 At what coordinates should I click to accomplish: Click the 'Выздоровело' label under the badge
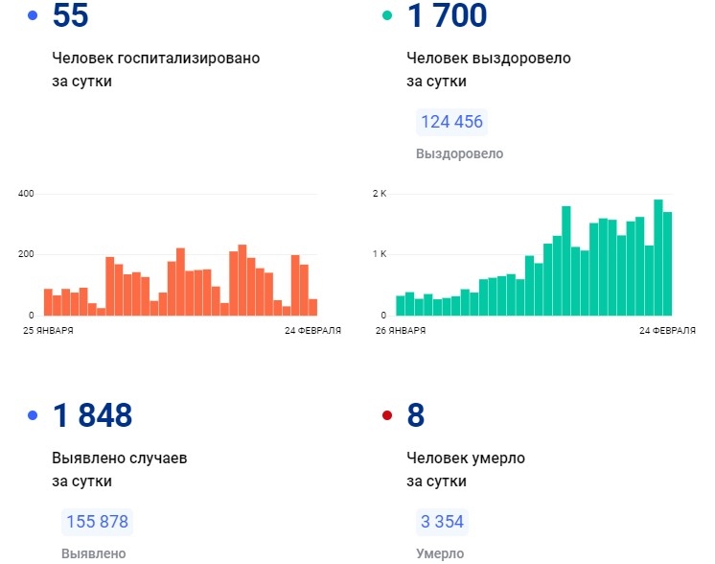[459, 153]
